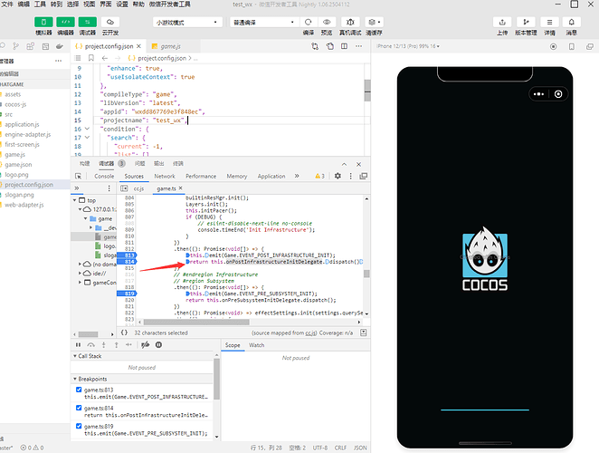Open the 小游戏模式 mode dropdown
The height and width of the screenshot is (453, 599).
click(x=187, y=22)
